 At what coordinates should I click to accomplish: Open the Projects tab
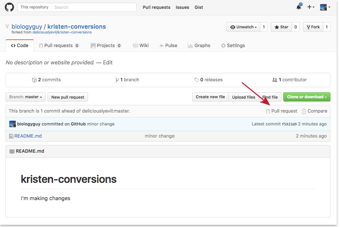tap(106, 46)
